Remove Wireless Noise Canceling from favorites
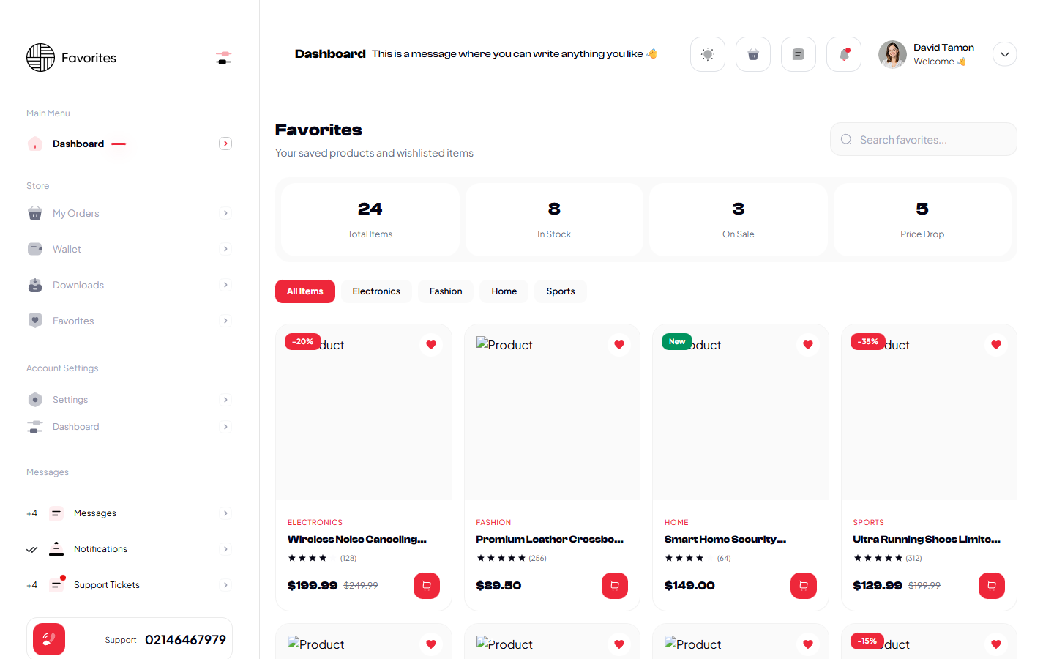This screenshot has width=1054, height=659. pyautogui.click(x=430, y=345)
